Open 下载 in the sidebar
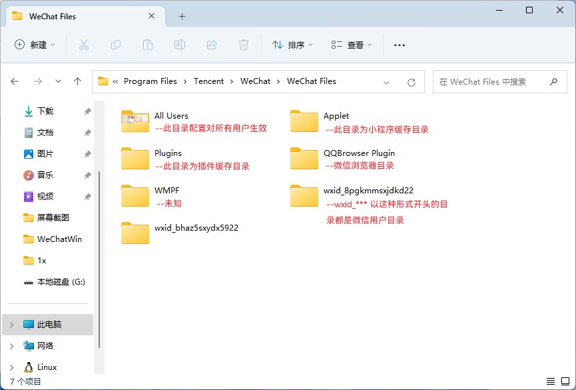Image resolution: width=576 pixels, height=390 pixels. coord(45,111)
